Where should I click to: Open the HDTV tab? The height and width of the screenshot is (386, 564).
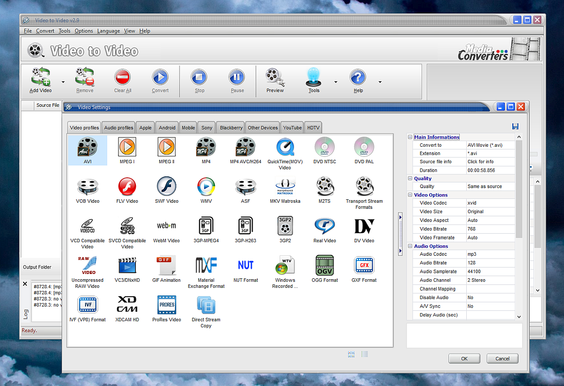coord(313,127)
